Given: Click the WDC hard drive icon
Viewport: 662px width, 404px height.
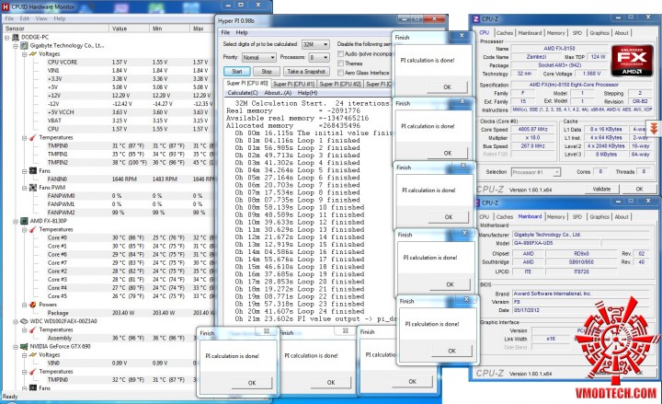Looking at the screenshot, I should [x=24, y=321].
